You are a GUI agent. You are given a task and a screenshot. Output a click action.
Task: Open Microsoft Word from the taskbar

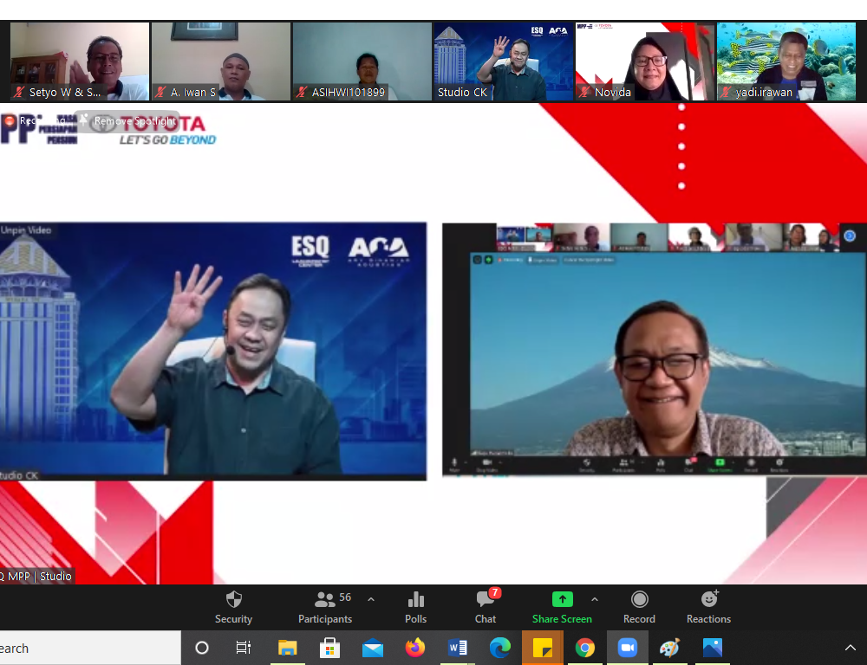[458, 648]
